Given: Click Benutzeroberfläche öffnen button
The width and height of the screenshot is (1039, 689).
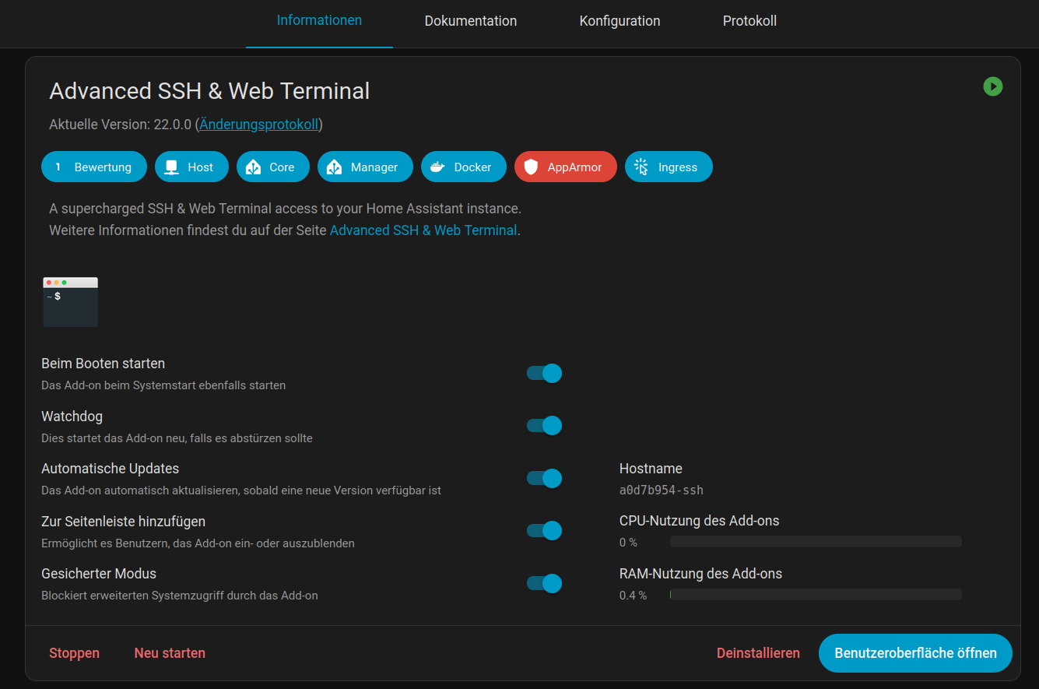Looking at the screenshot, I should point(915,653).
